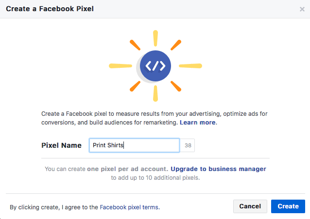Click the bold one pixel per ad account text

point(127,169)
